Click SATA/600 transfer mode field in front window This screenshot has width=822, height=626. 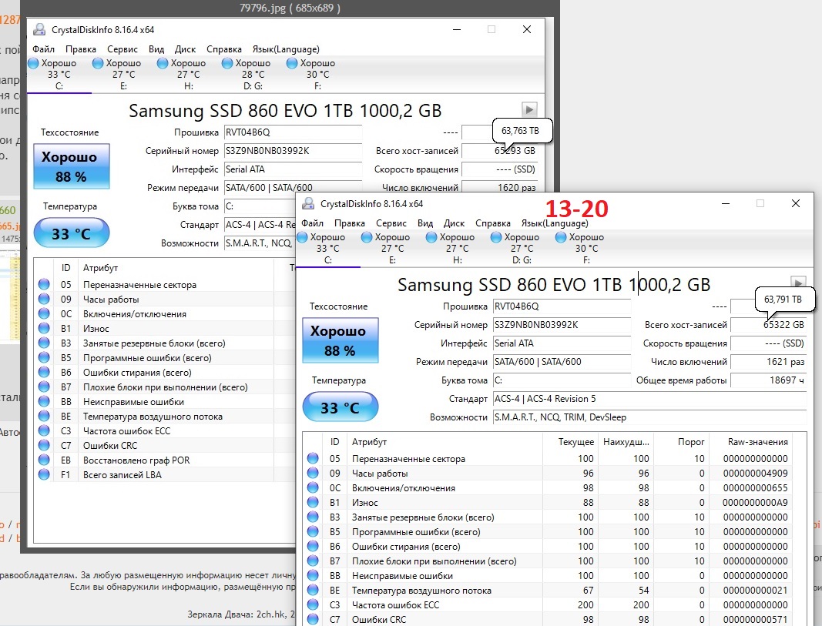point(562,362)
